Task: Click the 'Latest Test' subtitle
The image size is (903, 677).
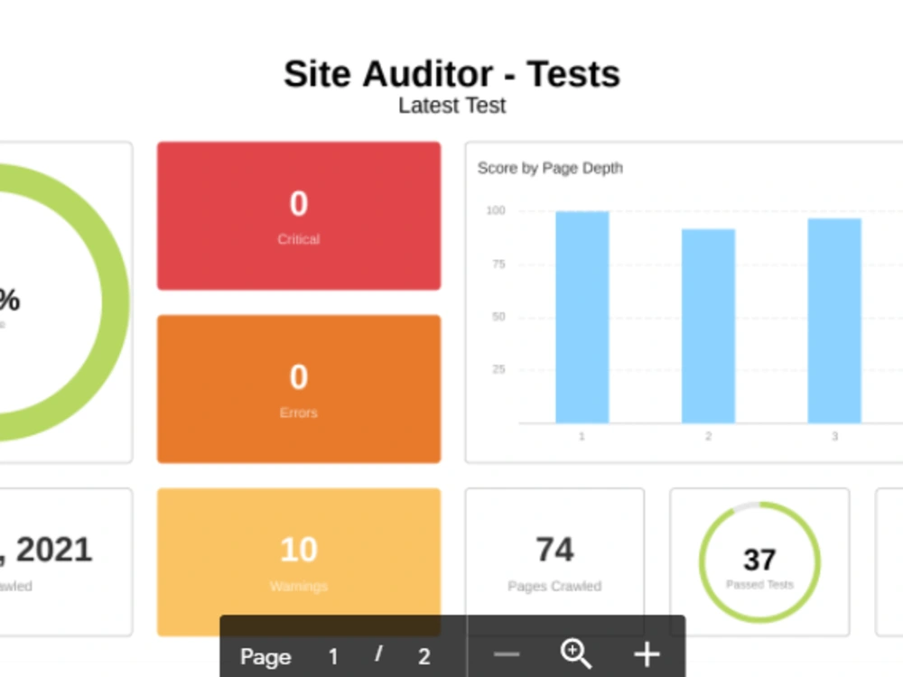Action: 452,106
